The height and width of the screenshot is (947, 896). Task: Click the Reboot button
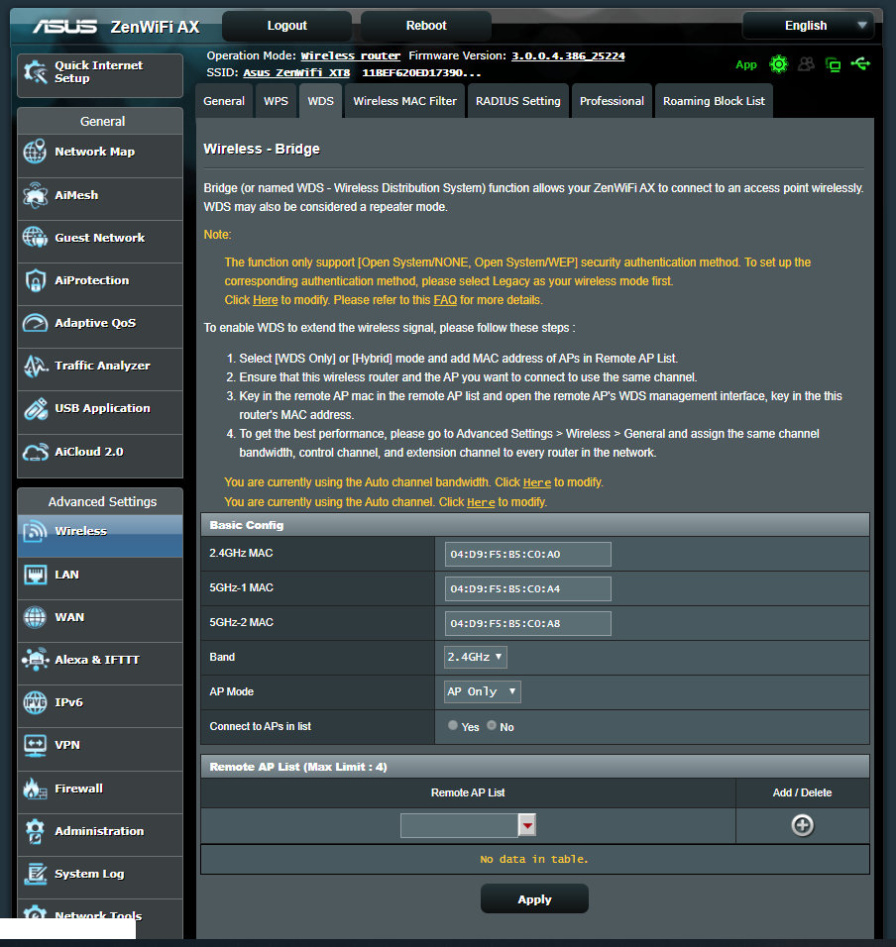click(x=426, y=26)
